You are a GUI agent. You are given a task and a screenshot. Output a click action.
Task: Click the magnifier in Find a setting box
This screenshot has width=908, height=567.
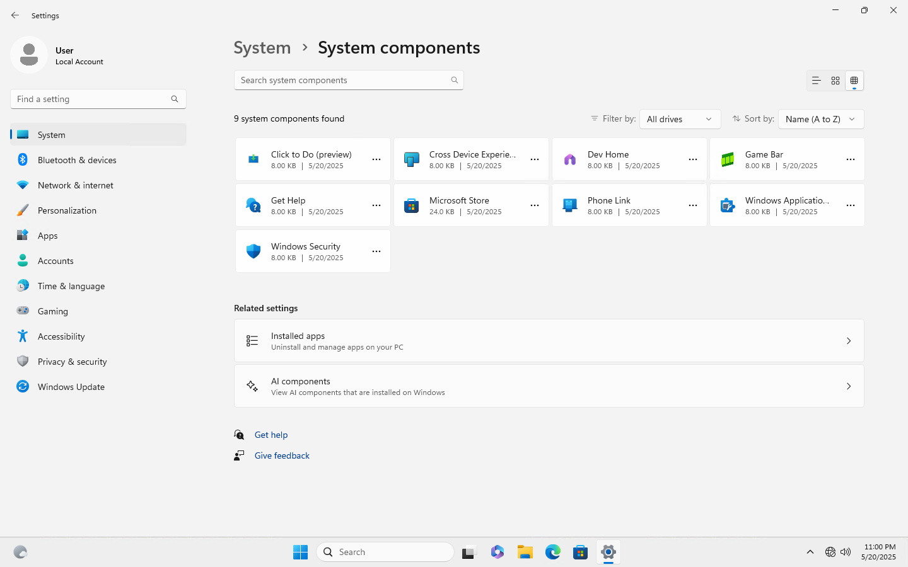coord(175,99)
